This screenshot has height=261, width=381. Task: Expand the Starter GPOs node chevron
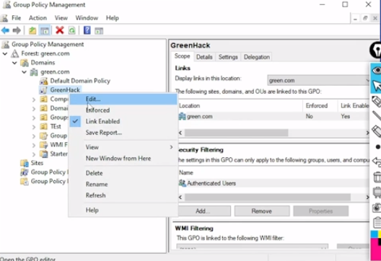pyautogui.click(x=34, y=154)
